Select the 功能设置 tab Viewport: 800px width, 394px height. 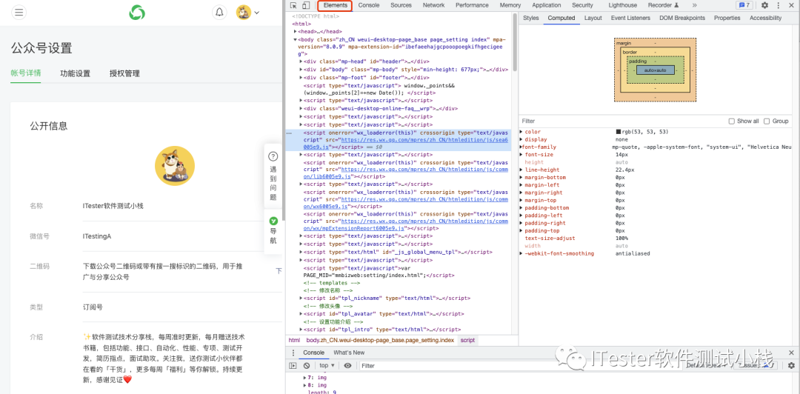pyautogui.click(x=75, y=73)
